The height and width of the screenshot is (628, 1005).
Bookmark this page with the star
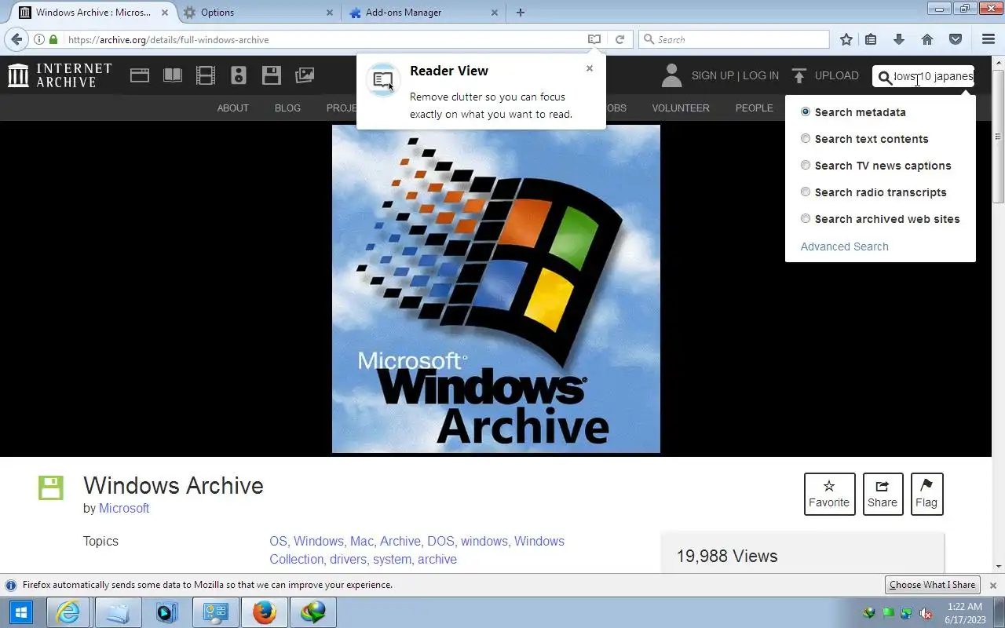tap(846, 39)
